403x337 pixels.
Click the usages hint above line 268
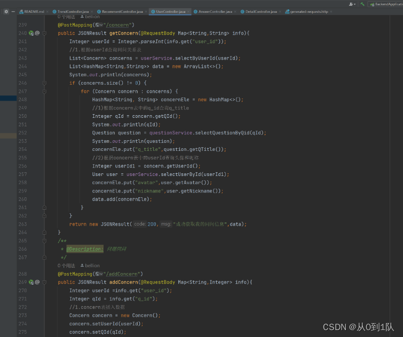(66, 266)
